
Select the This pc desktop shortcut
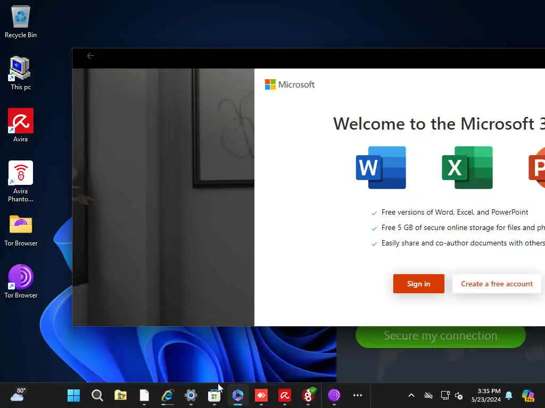21,73
